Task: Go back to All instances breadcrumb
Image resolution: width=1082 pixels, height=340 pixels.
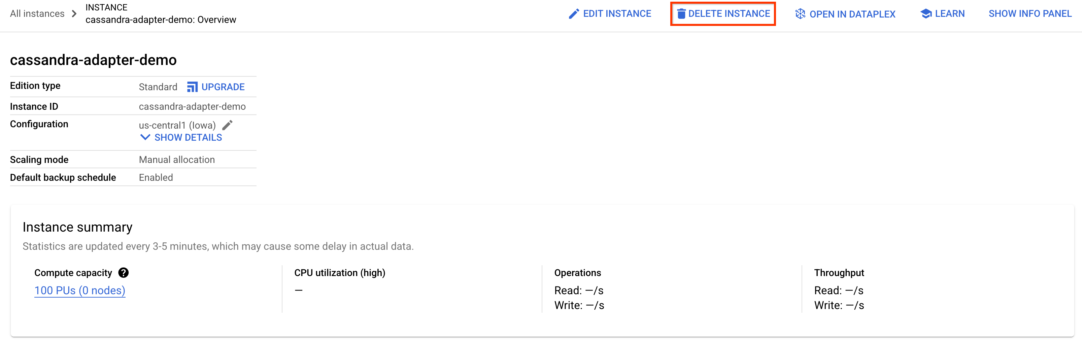Action: click(37, 14)
